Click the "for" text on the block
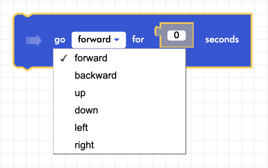Viewport: 268px width, 168px height. (x=138, y=39)
